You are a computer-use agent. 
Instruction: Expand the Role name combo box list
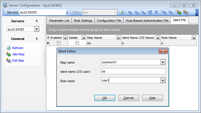pos(163,80)
